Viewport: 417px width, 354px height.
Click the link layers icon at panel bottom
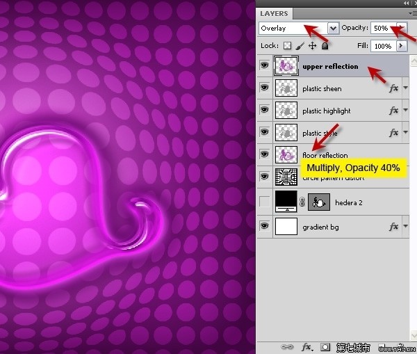(286, 346)
